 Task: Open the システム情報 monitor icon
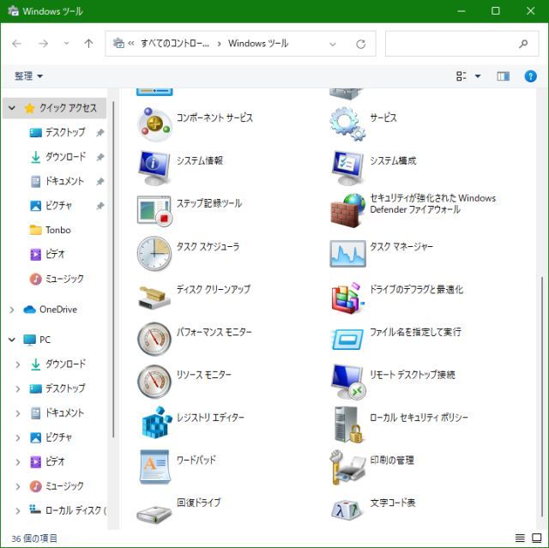tap(154, 167)
